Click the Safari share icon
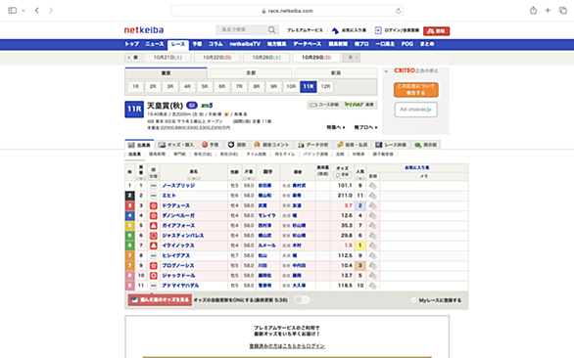574x358 pixels. click(x=533, y=10)
